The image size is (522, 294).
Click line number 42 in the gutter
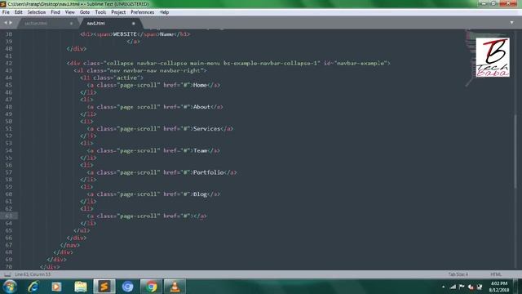click(9, 64)
